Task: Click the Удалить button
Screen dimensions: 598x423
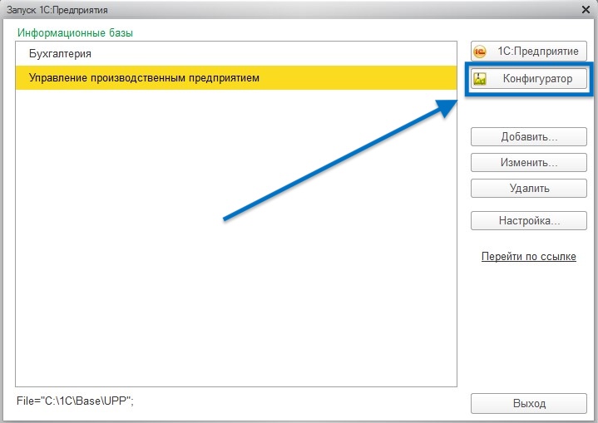Action: [529, 189]
